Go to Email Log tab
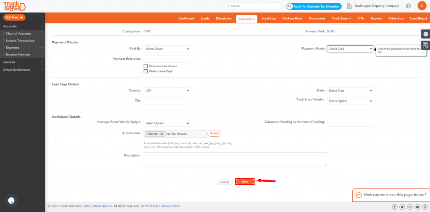Image resolution: width=430 pixels, height=212 pixels. pyautogui.click(x=268, y=19)
